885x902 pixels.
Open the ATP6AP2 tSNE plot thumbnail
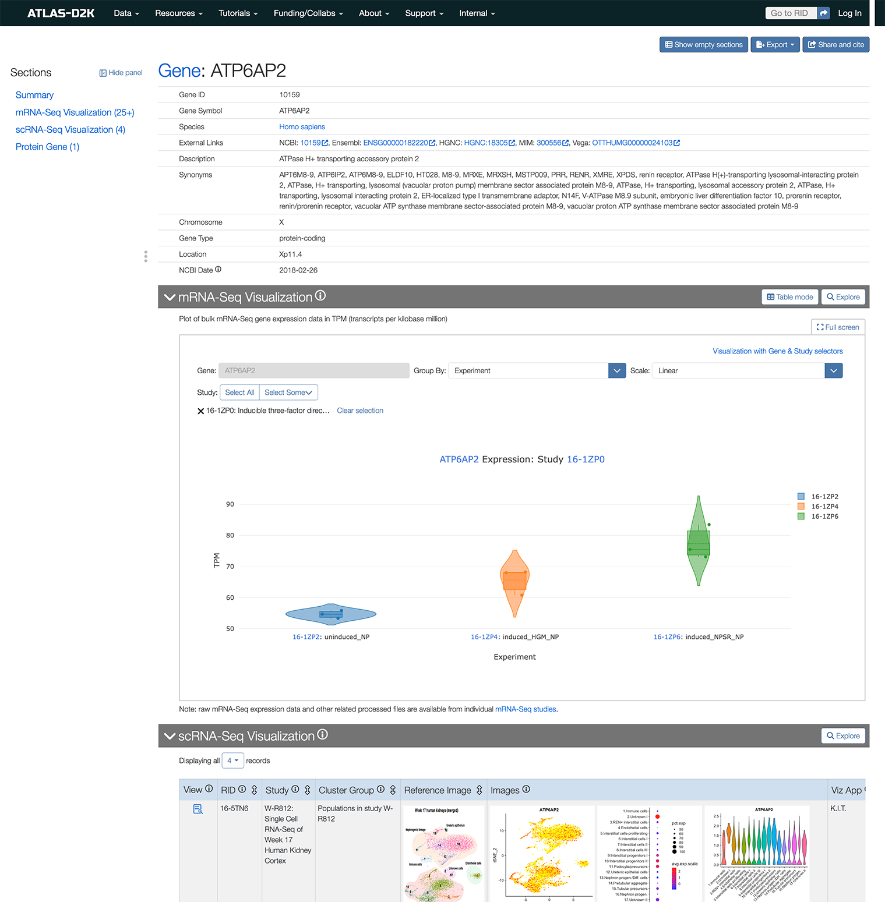coord(542,854)
